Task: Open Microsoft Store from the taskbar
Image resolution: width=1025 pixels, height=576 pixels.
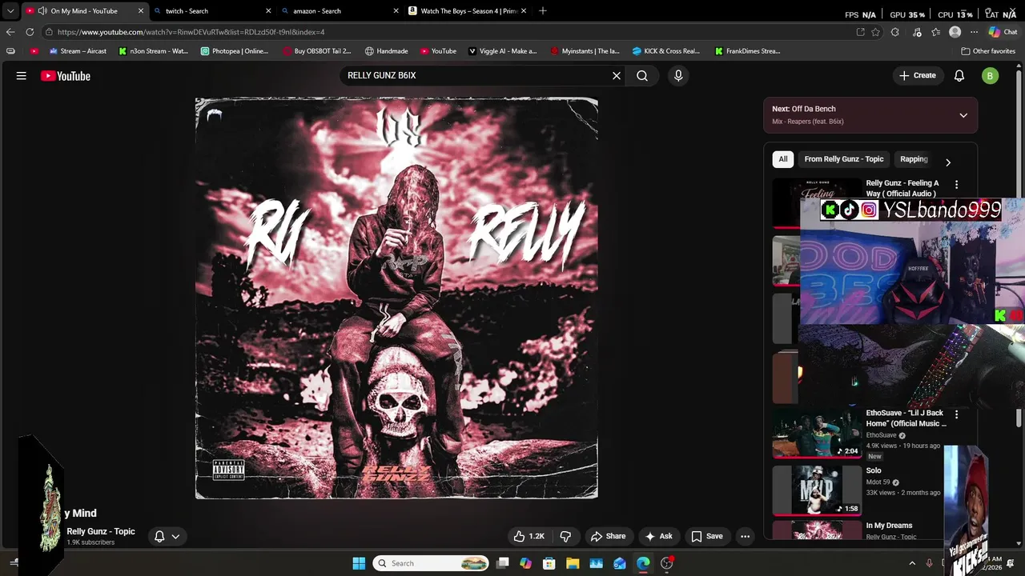Action: click(x=549, y=563)
